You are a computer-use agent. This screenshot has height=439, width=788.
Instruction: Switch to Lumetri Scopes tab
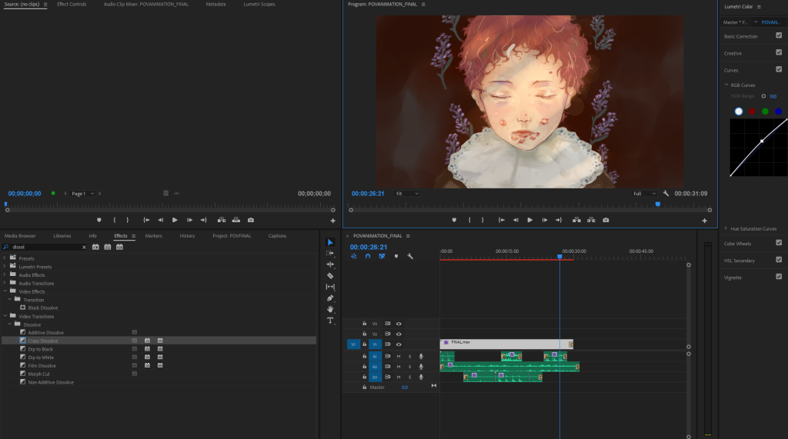pos(259,4)
